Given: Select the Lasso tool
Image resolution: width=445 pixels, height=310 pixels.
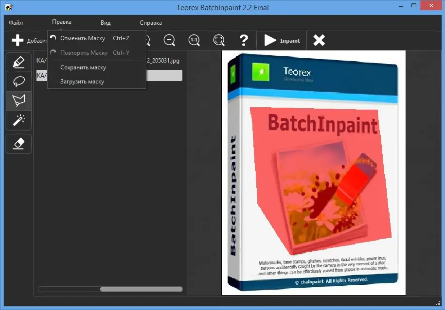Looking at the screenshot, I should [19, 82].
